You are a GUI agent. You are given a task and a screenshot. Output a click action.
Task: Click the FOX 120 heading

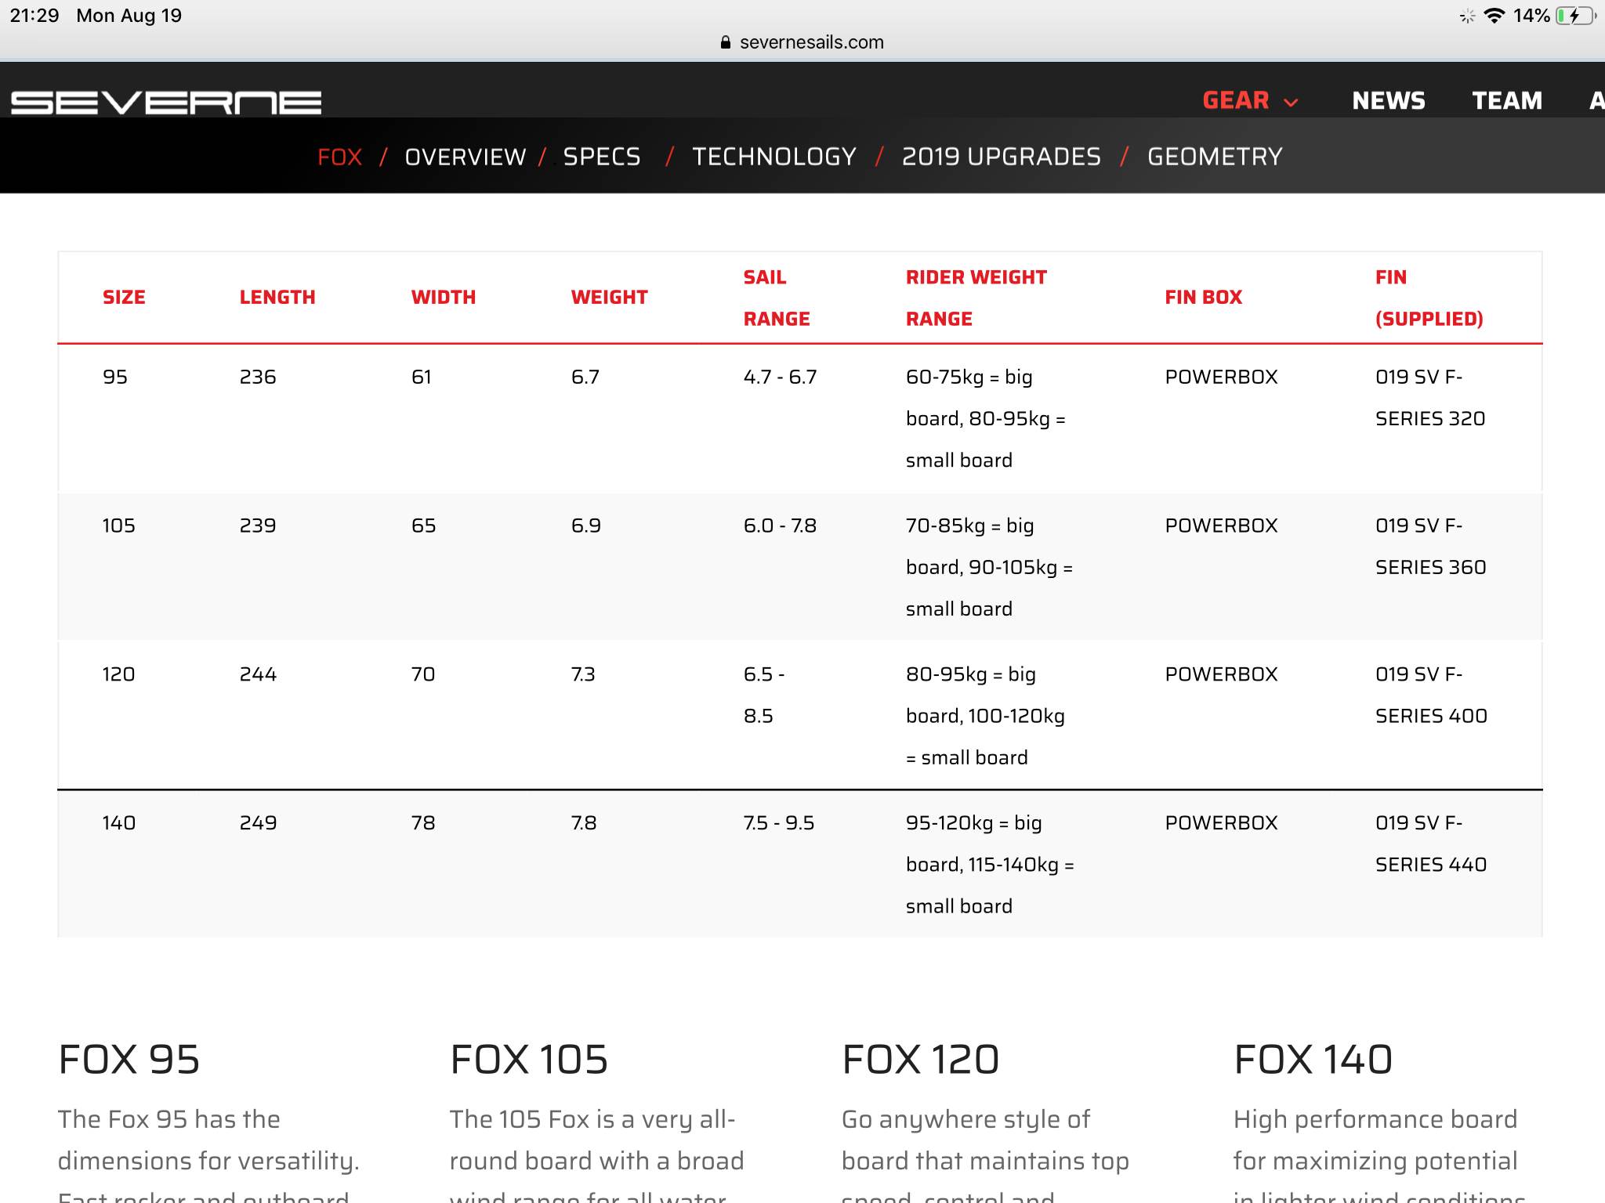920,1060
